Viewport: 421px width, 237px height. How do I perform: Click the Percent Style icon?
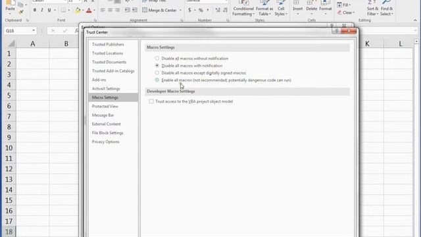tap(201, 11)
